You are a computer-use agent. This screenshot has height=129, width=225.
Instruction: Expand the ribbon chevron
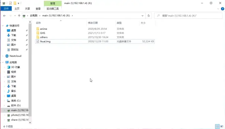[218, 9]
